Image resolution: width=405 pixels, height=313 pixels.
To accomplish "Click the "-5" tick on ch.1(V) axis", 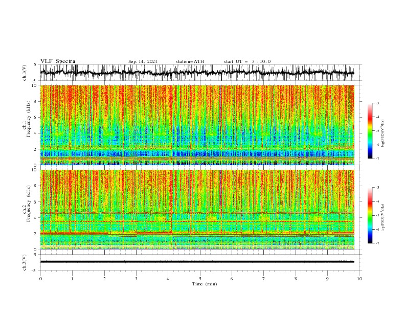I will (x=34, y=81).
